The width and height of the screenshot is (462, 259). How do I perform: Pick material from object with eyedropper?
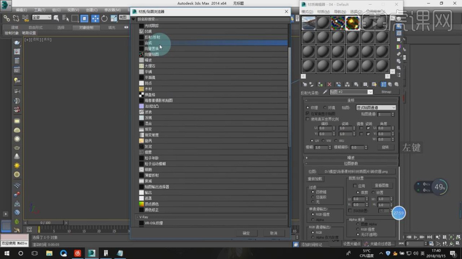[x=325, y=92]
